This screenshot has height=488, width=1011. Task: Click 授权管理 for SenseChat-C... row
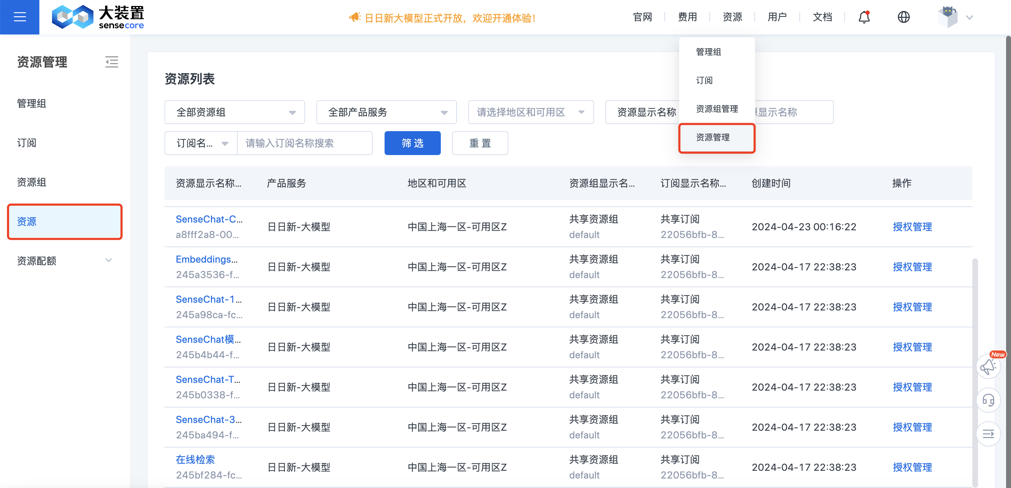(x=912, y=227)
